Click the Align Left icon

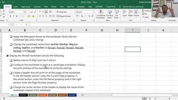pos(40,16)
